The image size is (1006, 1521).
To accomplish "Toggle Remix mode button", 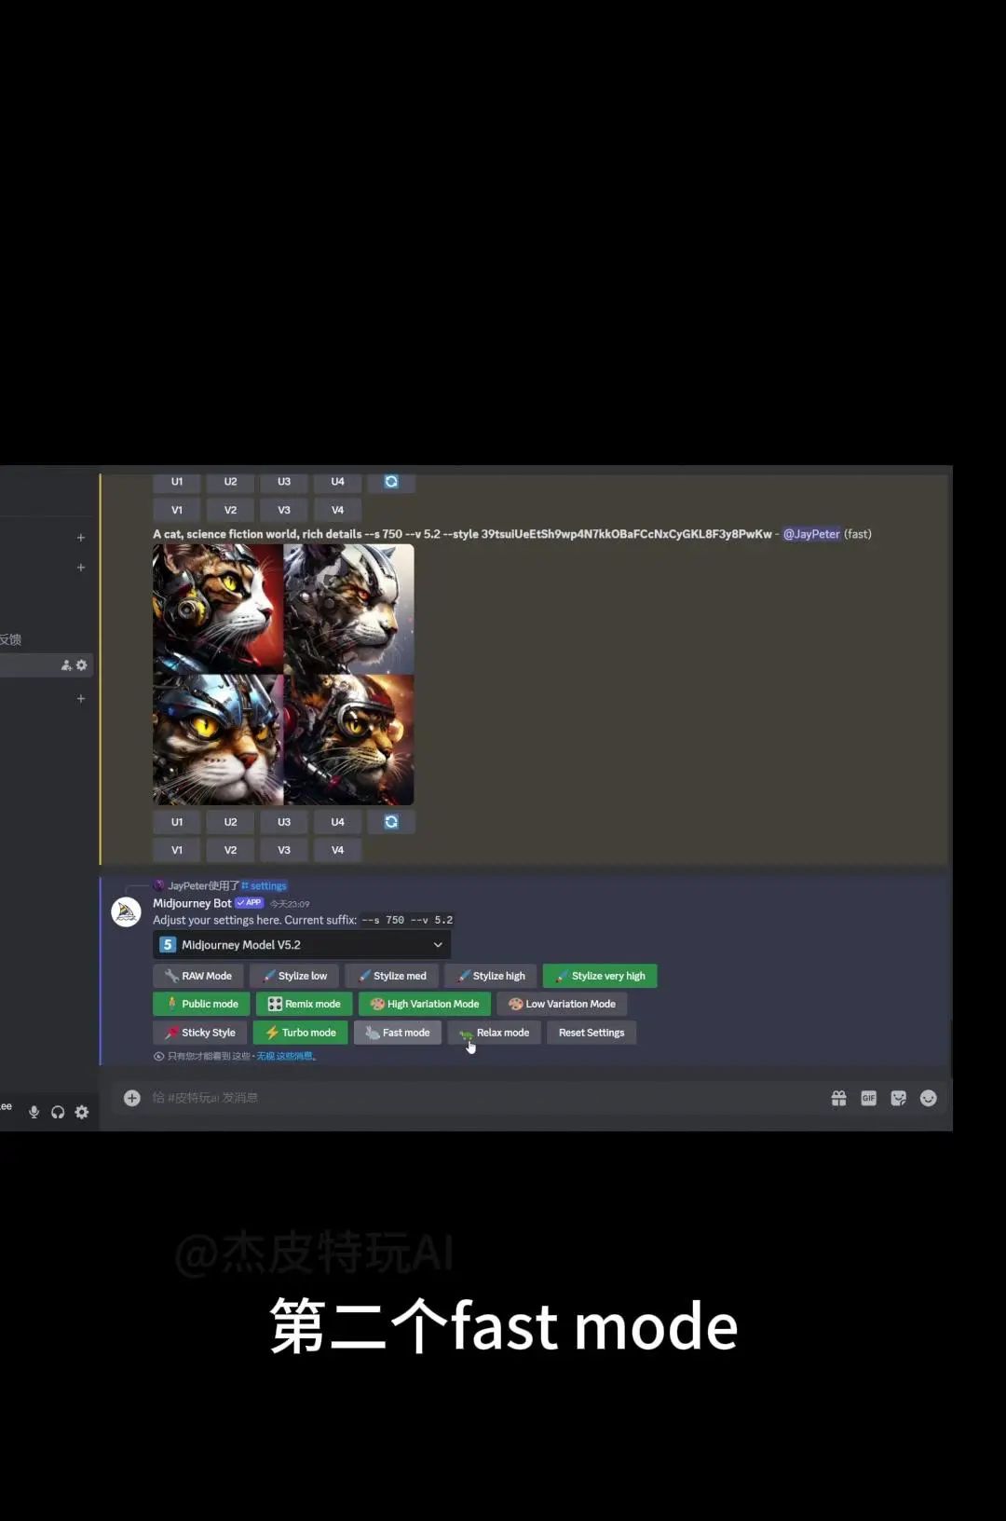I will (304, 1004).
